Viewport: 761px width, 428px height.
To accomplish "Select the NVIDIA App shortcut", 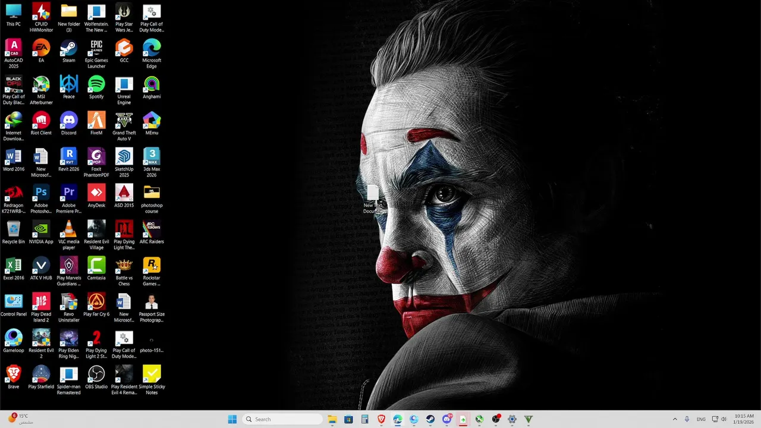I will coord(41,232).
